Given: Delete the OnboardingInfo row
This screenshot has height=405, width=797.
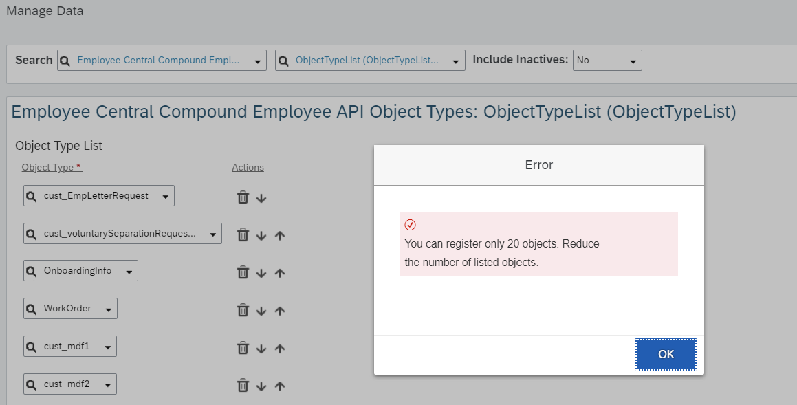Looking at the screenshot, I should click(243, 273).
